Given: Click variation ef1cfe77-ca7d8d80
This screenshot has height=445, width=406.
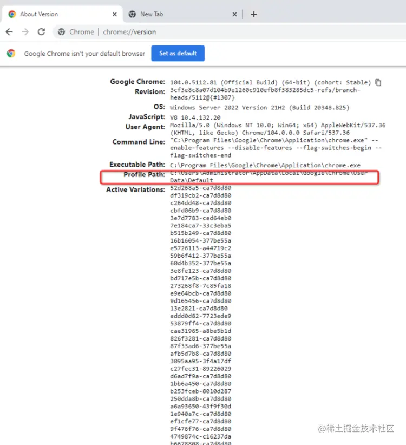Looking at the screenshot, I should tap(201, 421).
